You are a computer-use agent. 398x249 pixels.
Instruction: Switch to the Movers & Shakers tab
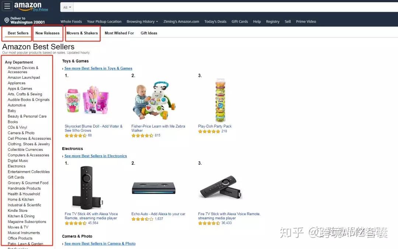click(x=82, y=33)
